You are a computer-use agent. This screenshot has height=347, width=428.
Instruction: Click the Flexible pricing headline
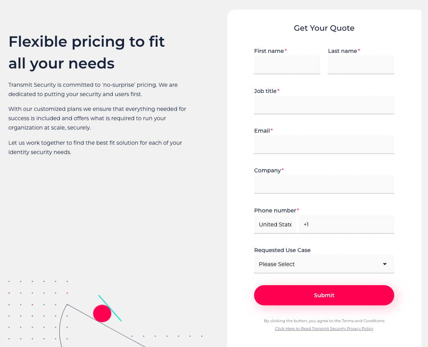point(87,52)
